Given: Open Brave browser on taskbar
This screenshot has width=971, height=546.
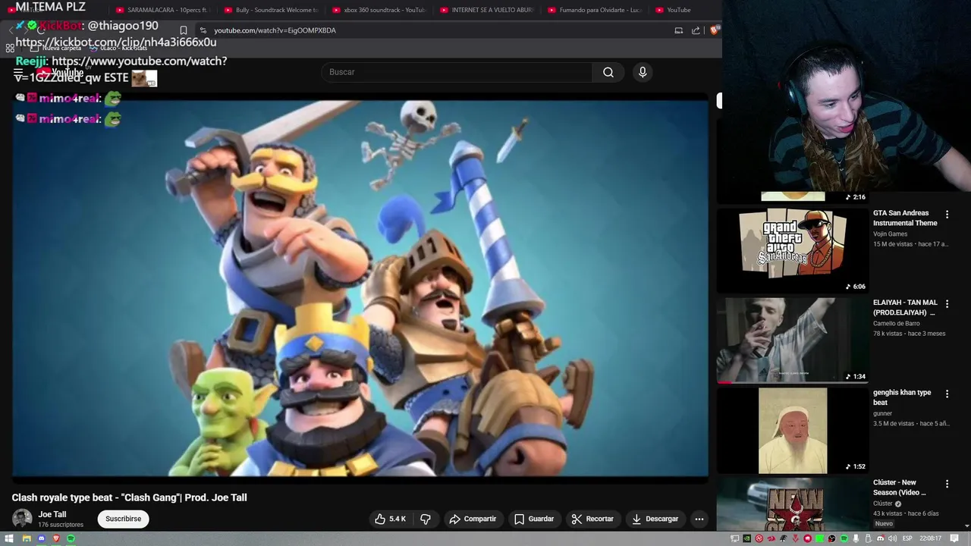Looking at the screenshot, I should pos(56,538).
